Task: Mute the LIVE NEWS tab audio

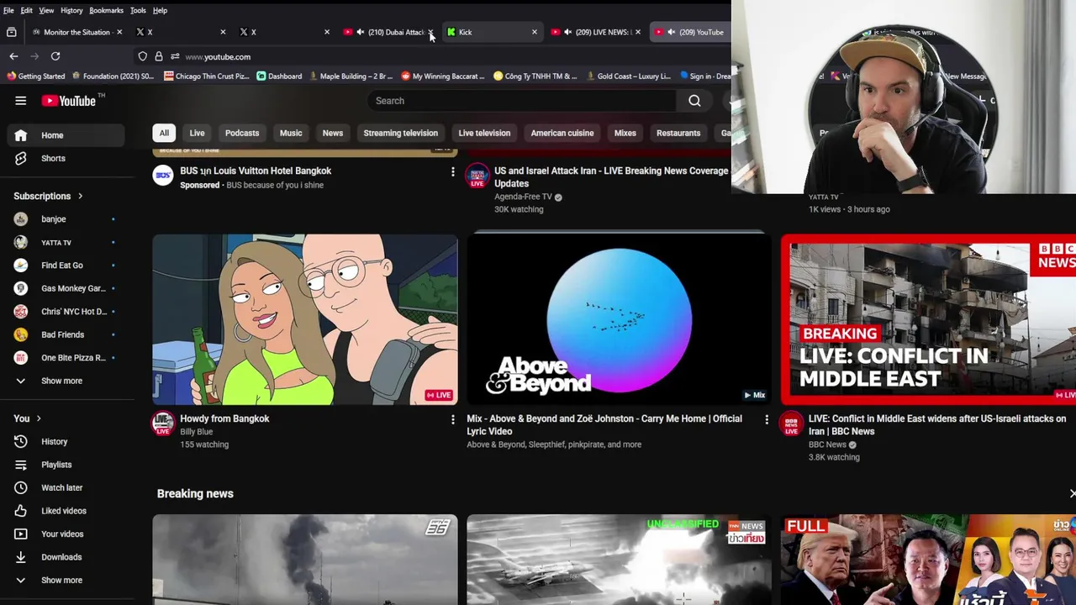Action: (567, 32)
